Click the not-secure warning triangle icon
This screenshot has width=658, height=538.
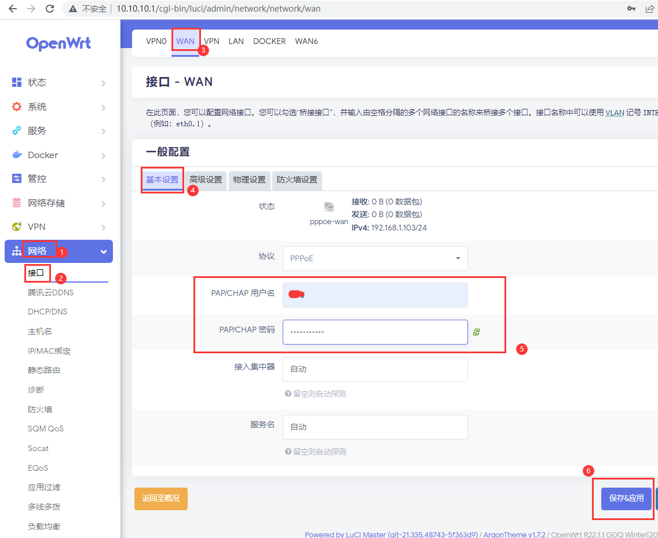[73, 9]
